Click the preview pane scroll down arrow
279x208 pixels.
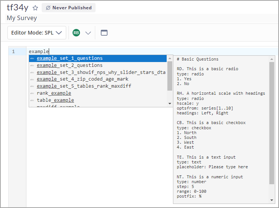tap(272, 200)
